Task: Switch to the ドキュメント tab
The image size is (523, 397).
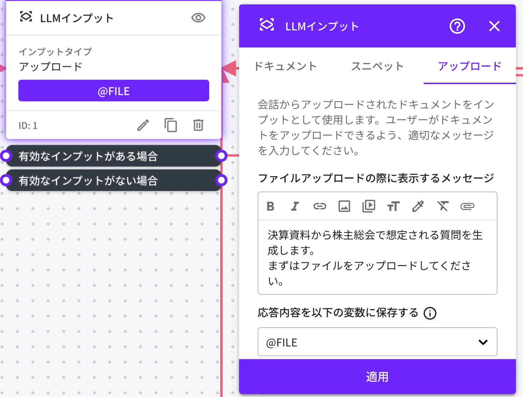Action: pos(285,66)
